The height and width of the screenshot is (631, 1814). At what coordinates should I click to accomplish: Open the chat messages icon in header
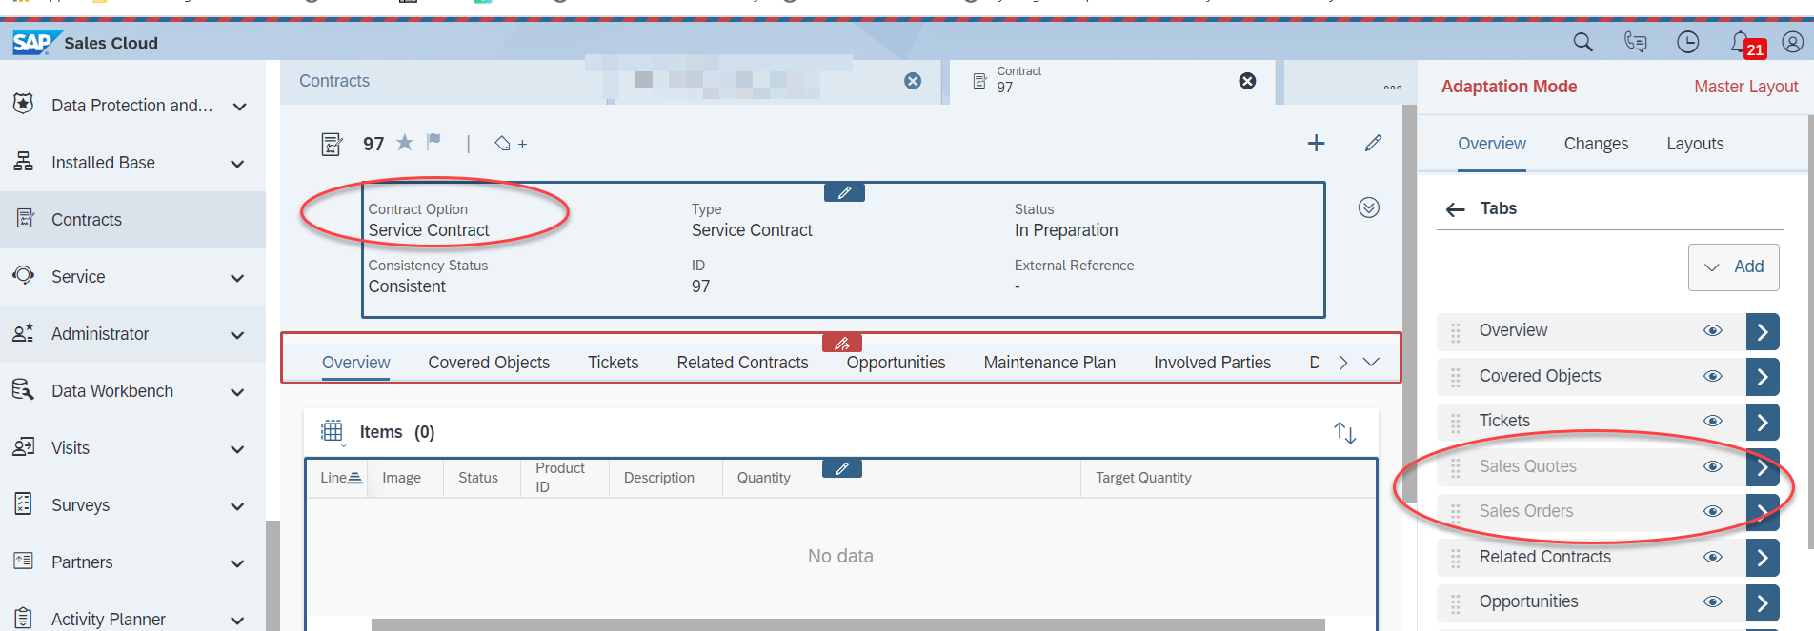click(1636, 42)
